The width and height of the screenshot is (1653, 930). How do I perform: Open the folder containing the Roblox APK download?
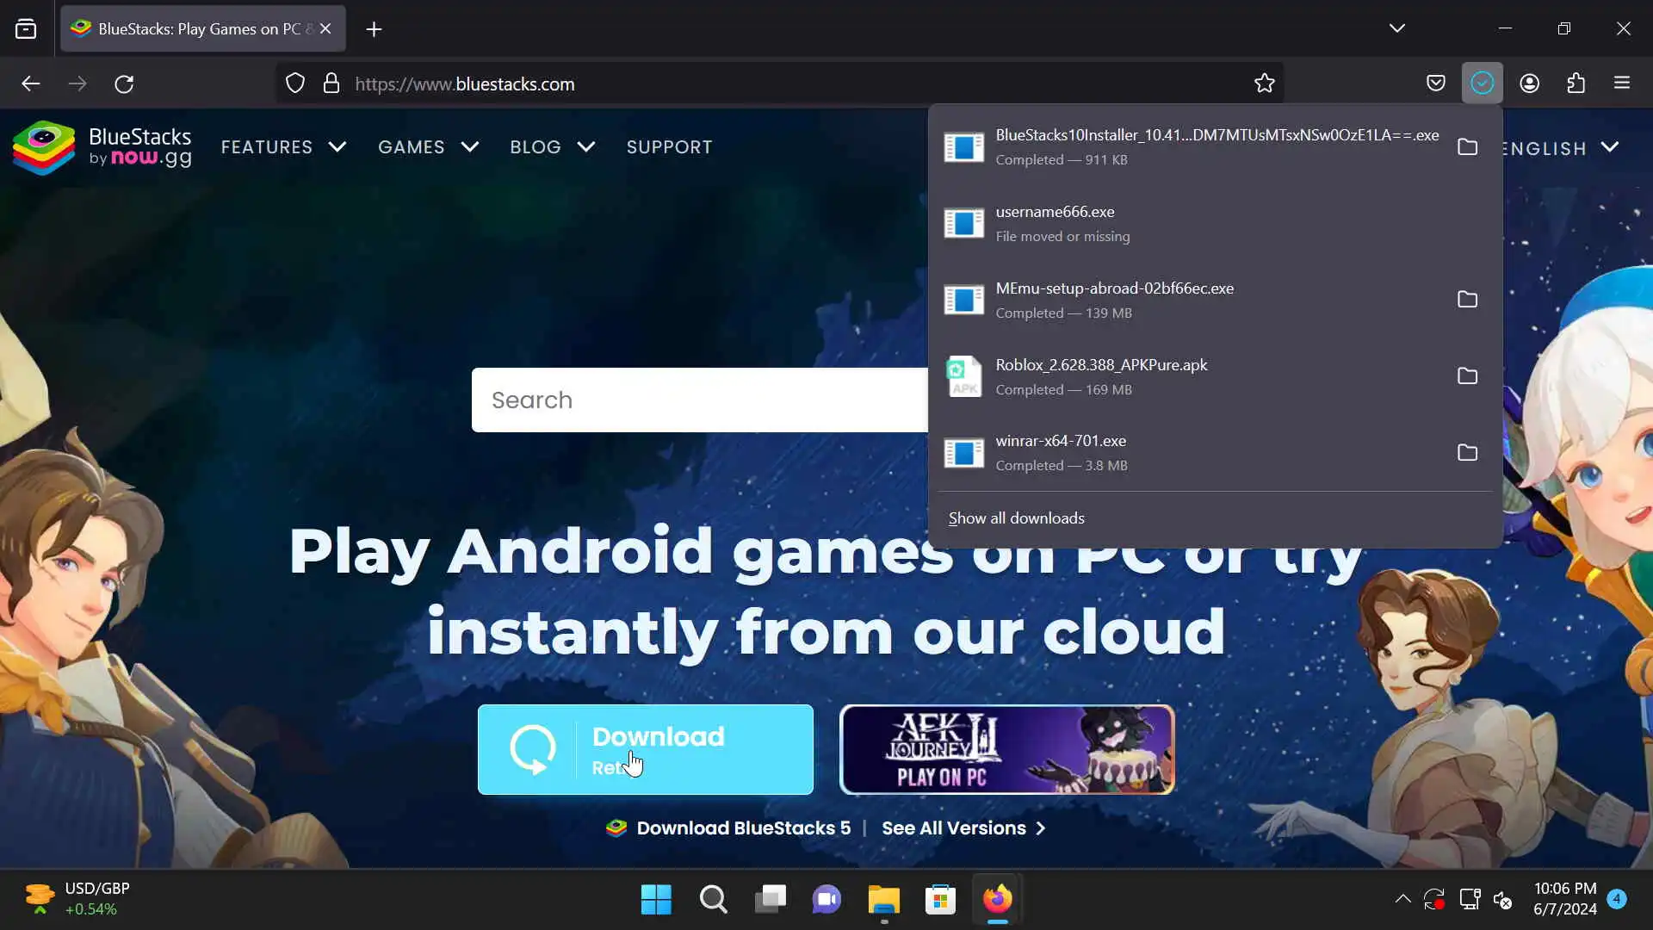(x=1467, y=376)
